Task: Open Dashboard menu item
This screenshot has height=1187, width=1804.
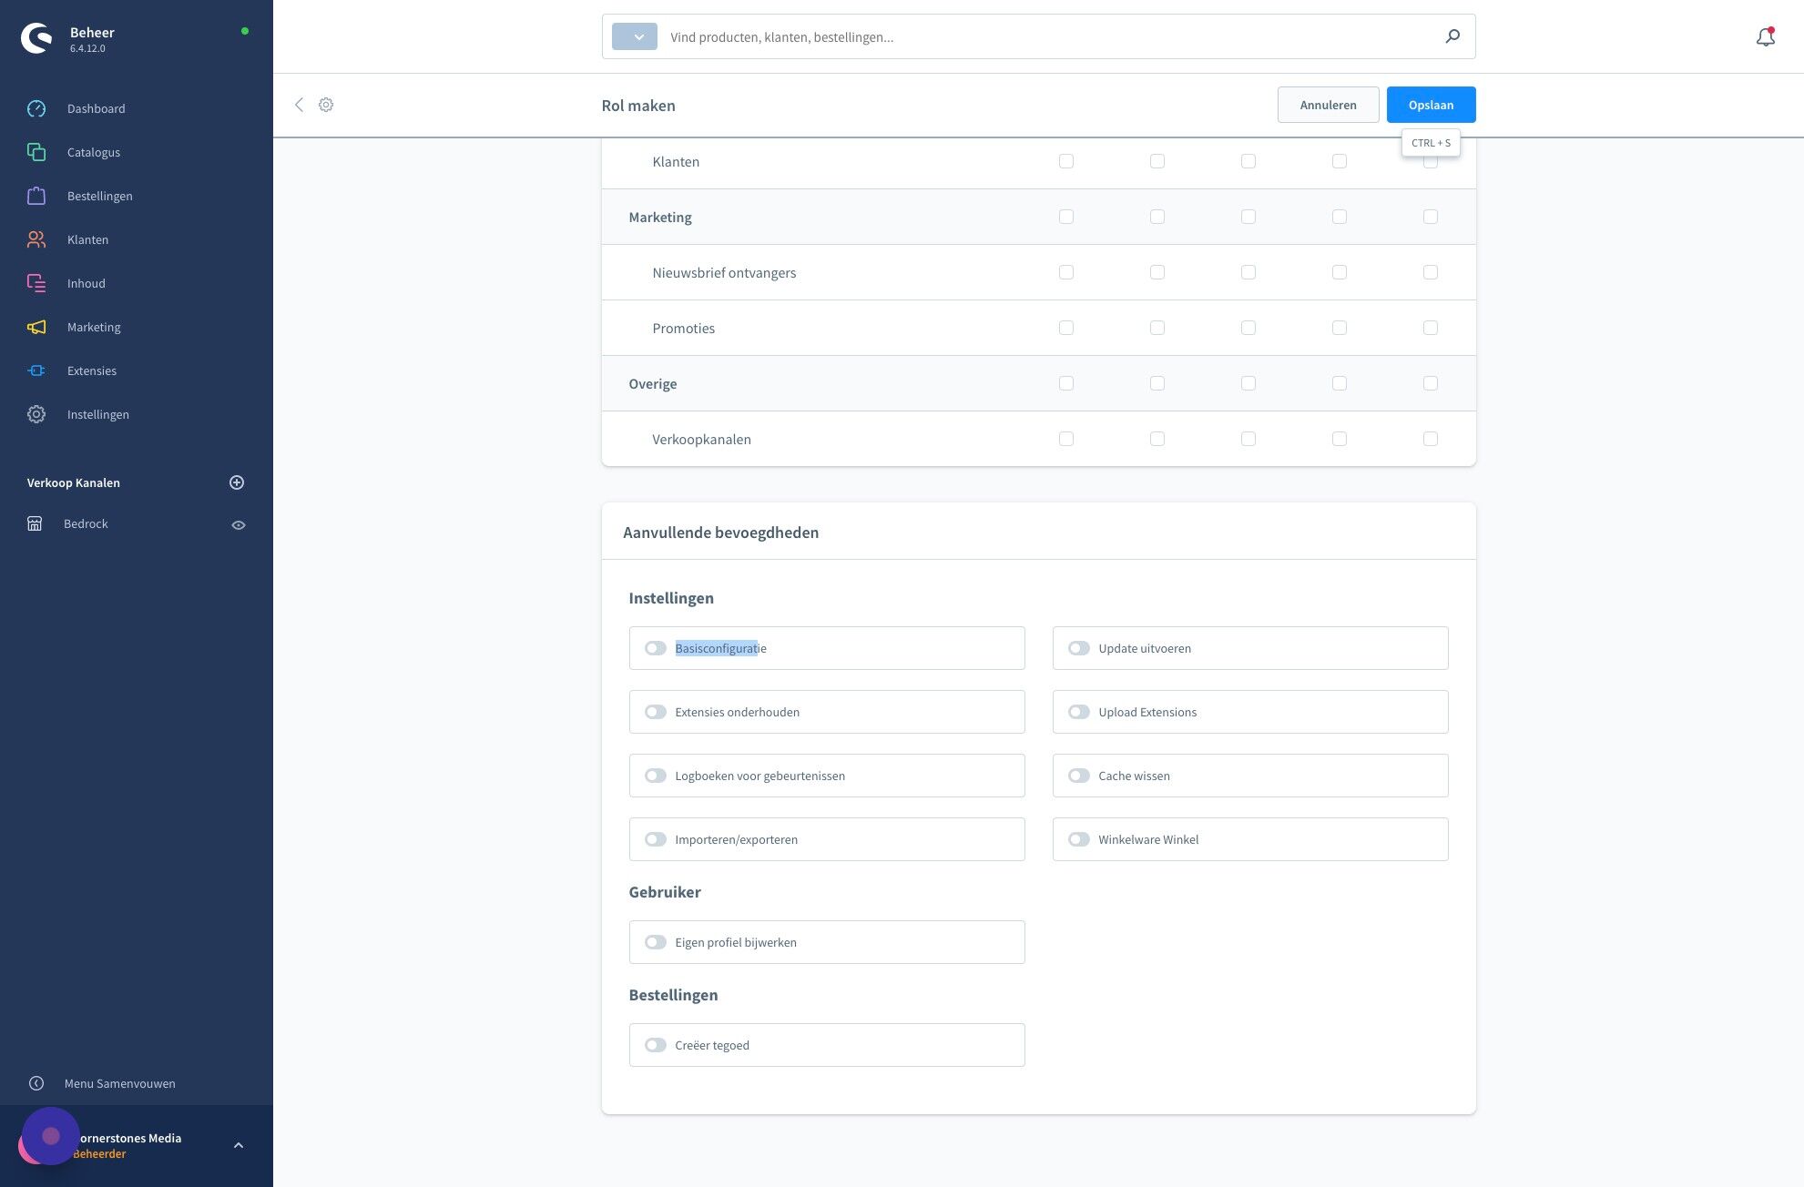Action: [97, 108]
